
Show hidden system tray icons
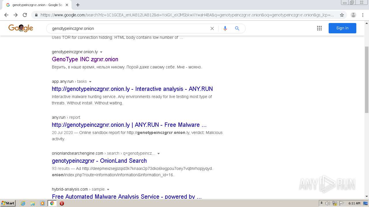tap(321, 203)
